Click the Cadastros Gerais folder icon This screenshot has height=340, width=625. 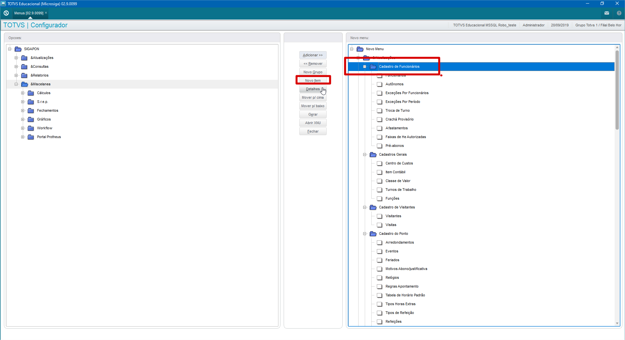click(373, 154)
